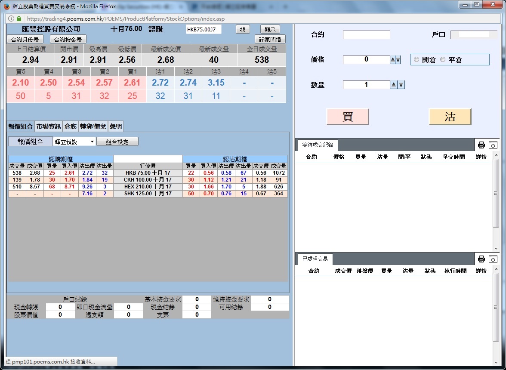The height and width of the screenshot is (370, 506).
Task: Refresh the 已處理交易 processed trades panel
Action: pos(493,259)
